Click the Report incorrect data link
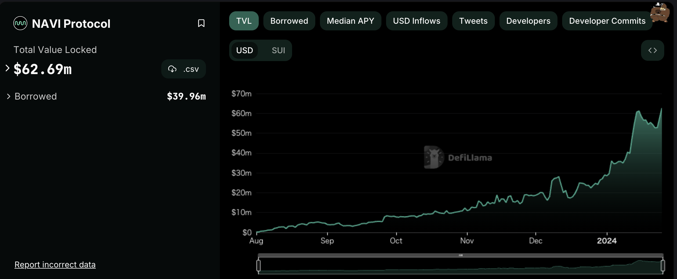Viewport: 677px width, 279px height. [x=55, y=265]
